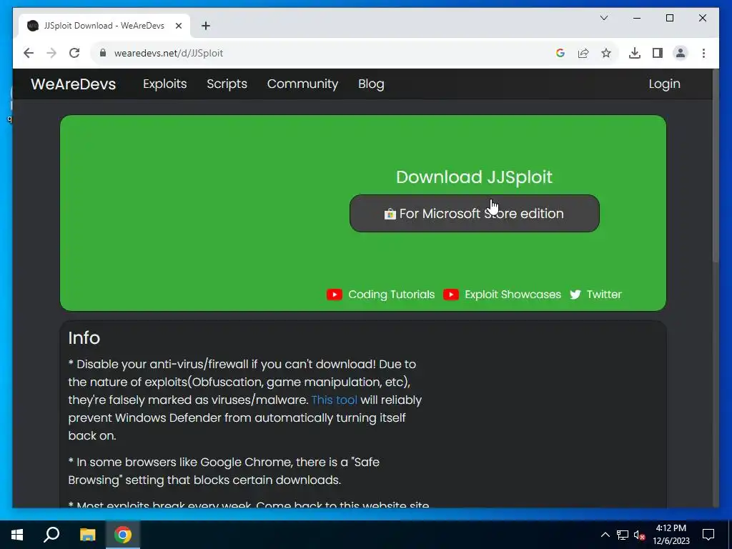Click the YouTube icon beside Coding Tutorials
Viewport: 732px width, 549px height.
(335, 295)
